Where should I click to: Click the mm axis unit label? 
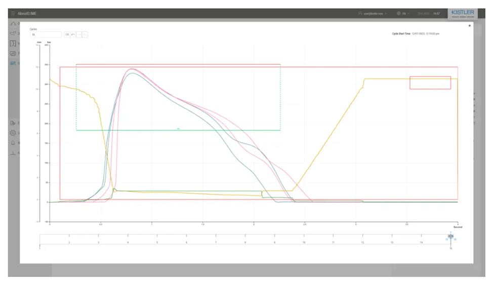point(39,42)
